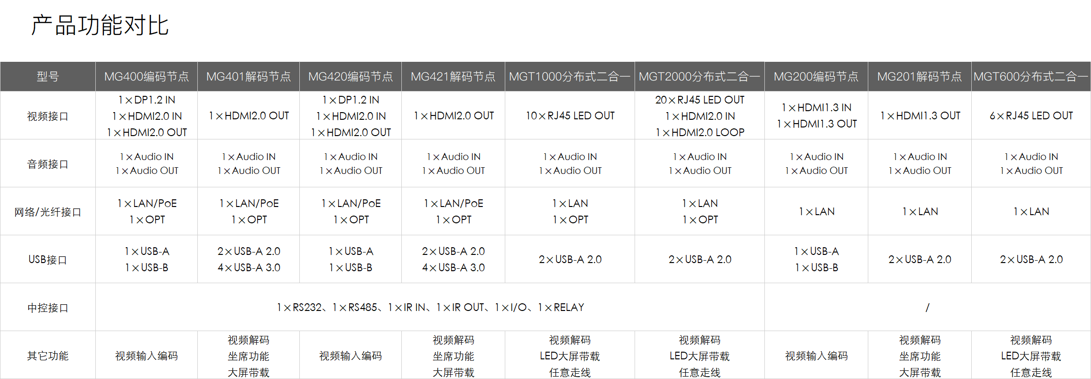This screenshot has height=379, width=1091.
Task: Click the MG420编码节点 column header
Action: coord(351,76)
